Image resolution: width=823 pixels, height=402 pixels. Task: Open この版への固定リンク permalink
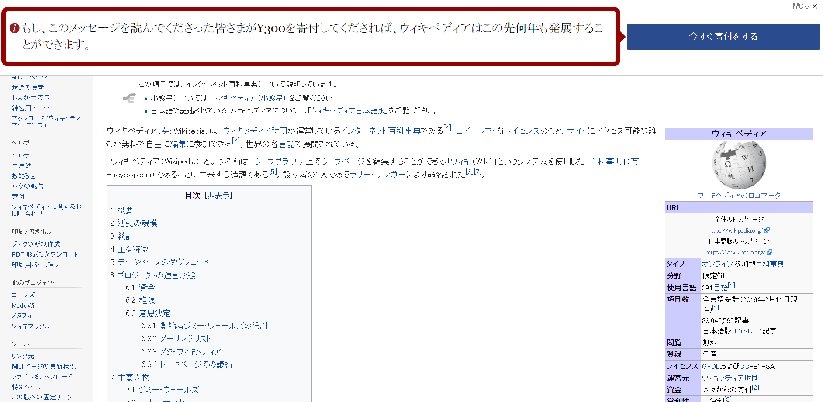42,397
